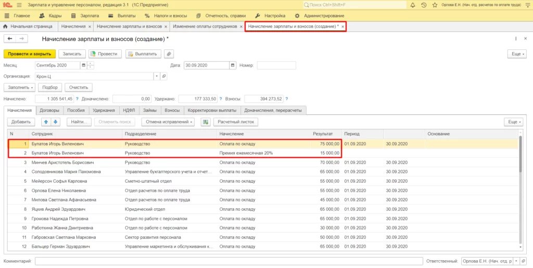The width and height of the screenshot is (533, 268).
Task: Switch to the Корректировки выплаты tab
Action: (x=212, y=110)
